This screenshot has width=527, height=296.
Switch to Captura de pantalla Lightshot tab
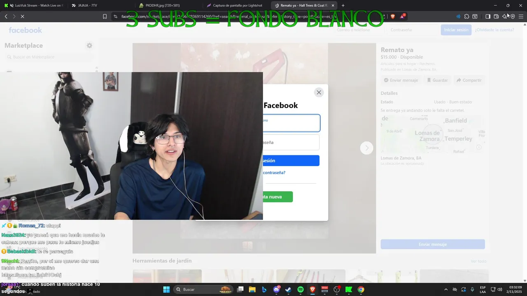pos(235,5)
